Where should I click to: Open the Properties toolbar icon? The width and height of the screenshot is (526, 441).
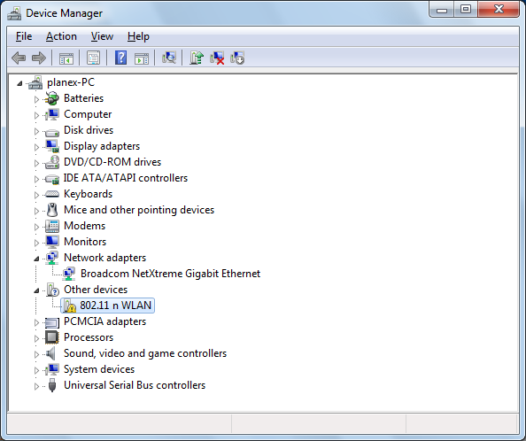93,58
